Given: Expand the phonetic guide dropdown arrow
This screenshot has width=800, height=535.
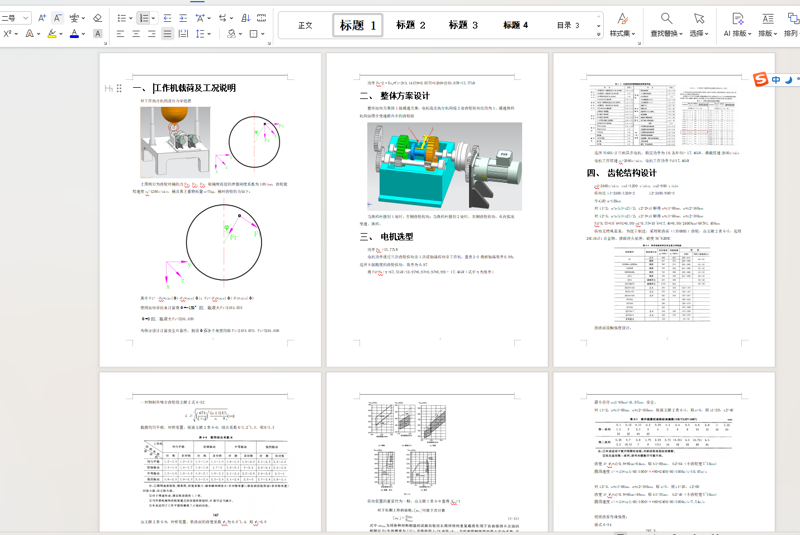Looking at the screenshot, I should [x=83, y=18].
